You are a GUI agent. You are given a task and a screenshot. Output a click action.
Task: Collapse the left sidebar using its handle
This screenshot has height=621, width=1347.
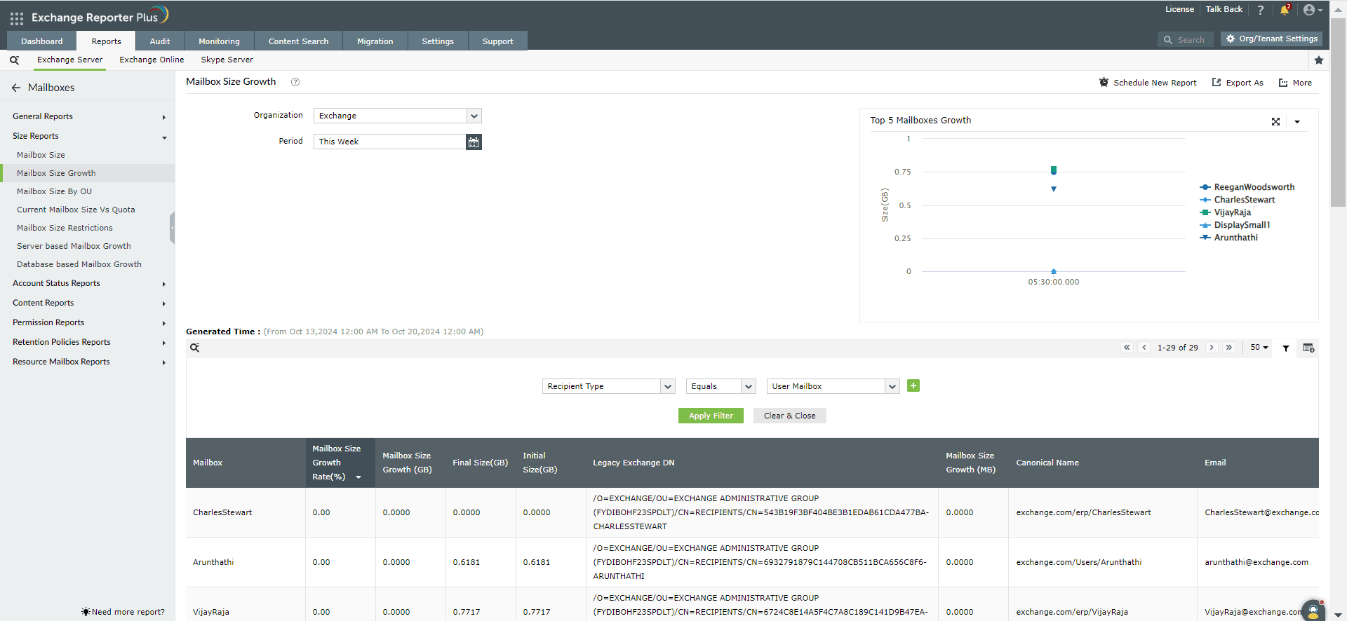click(172, 228)
